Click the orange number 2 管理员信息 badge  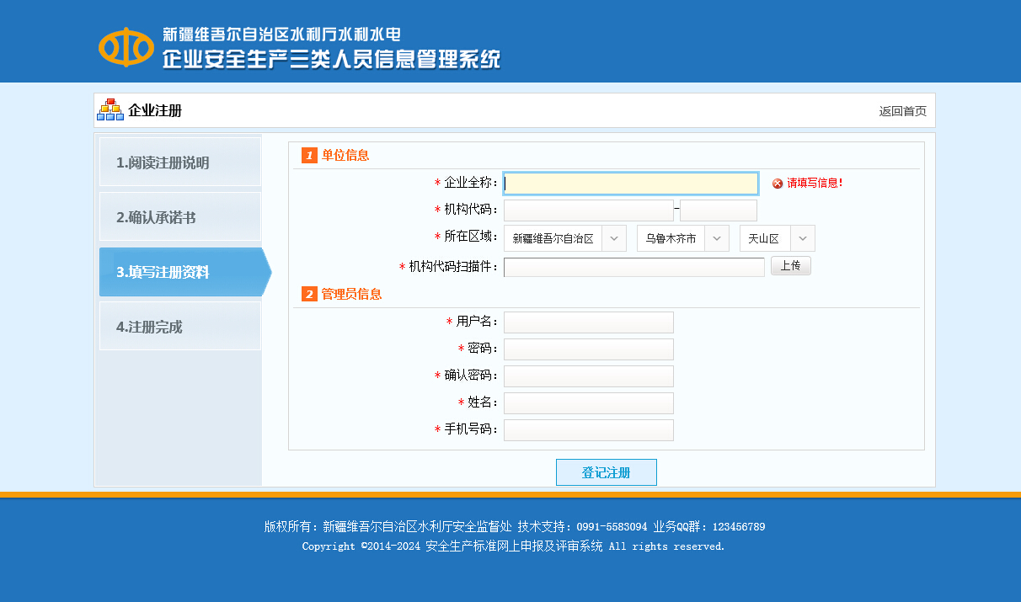point(309,294)
